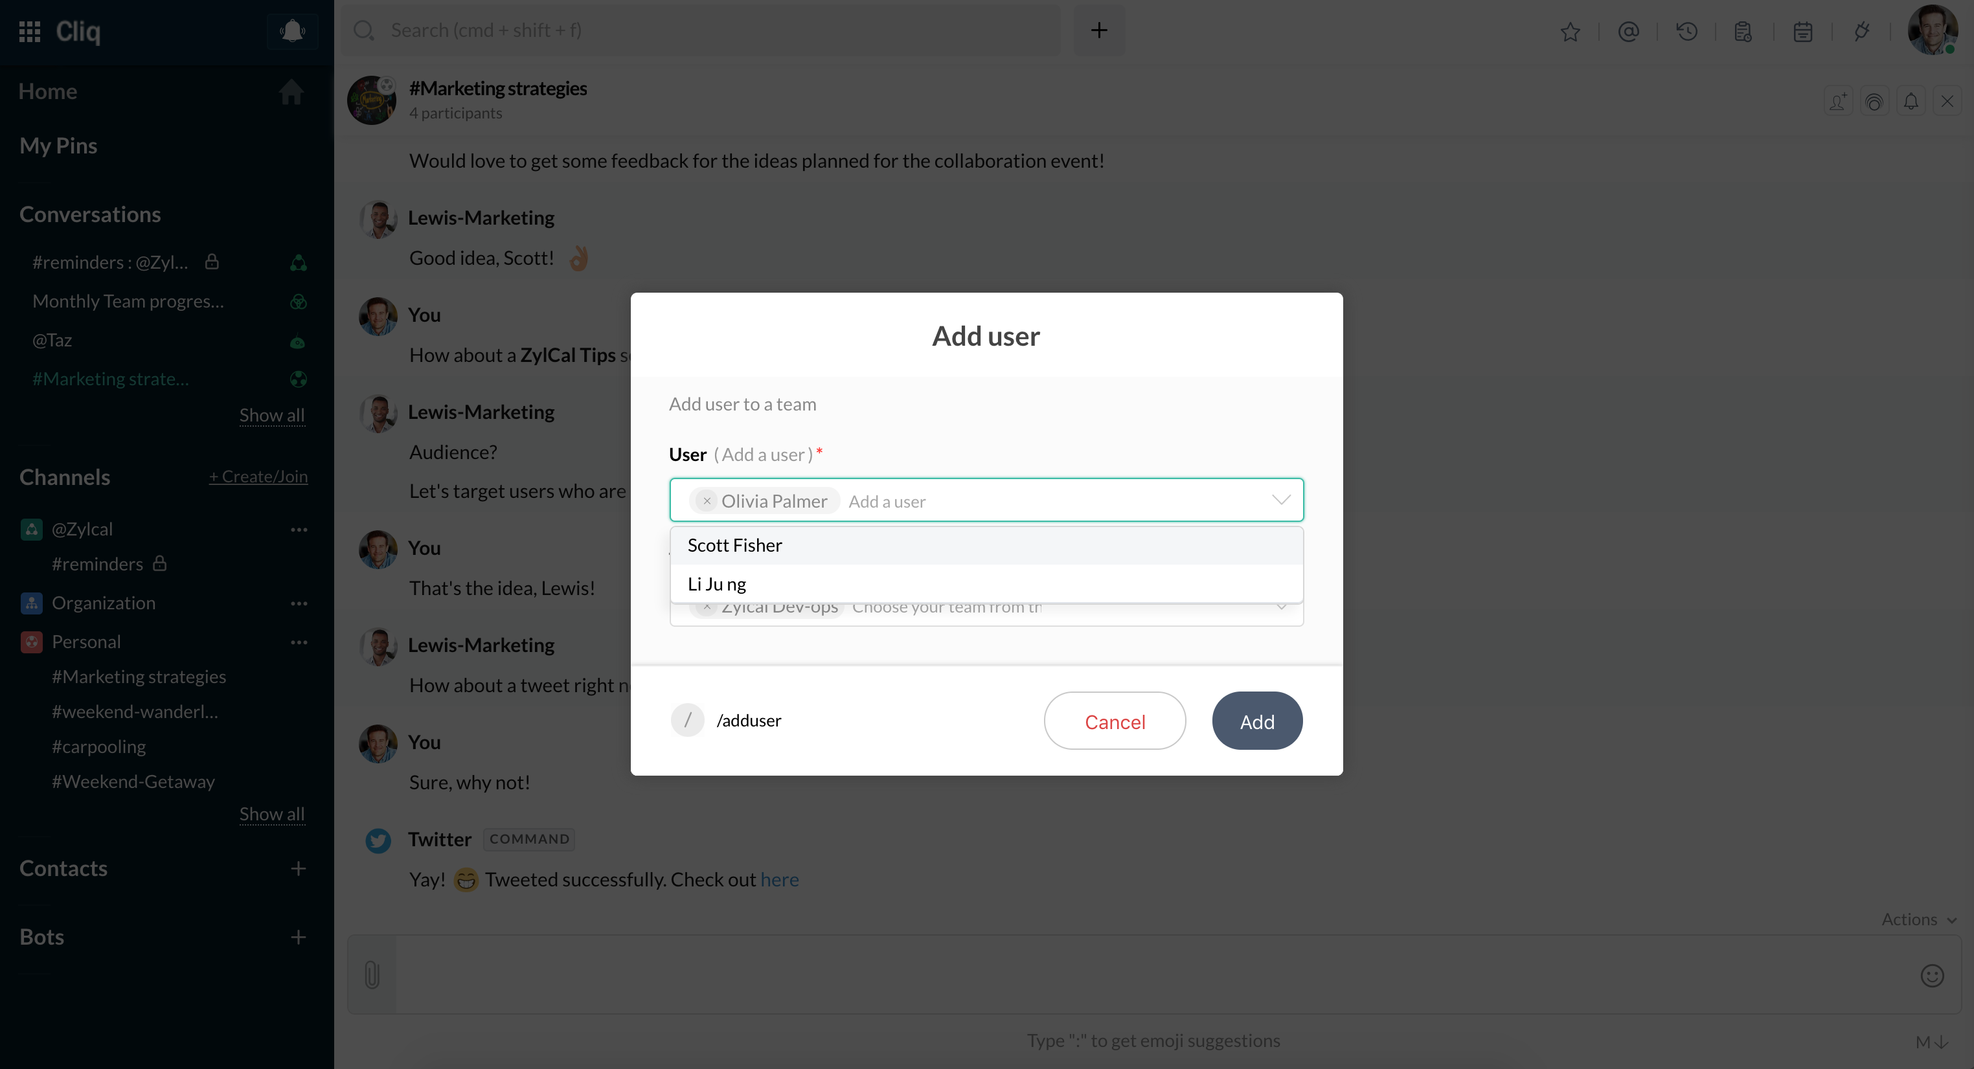Click the broadcast icon in channel header

point(1874,101)
